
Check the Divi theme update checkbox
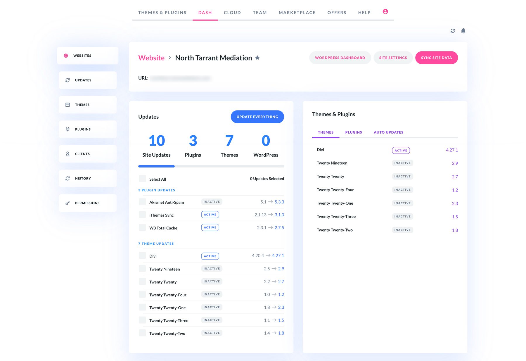coord(142,255)
